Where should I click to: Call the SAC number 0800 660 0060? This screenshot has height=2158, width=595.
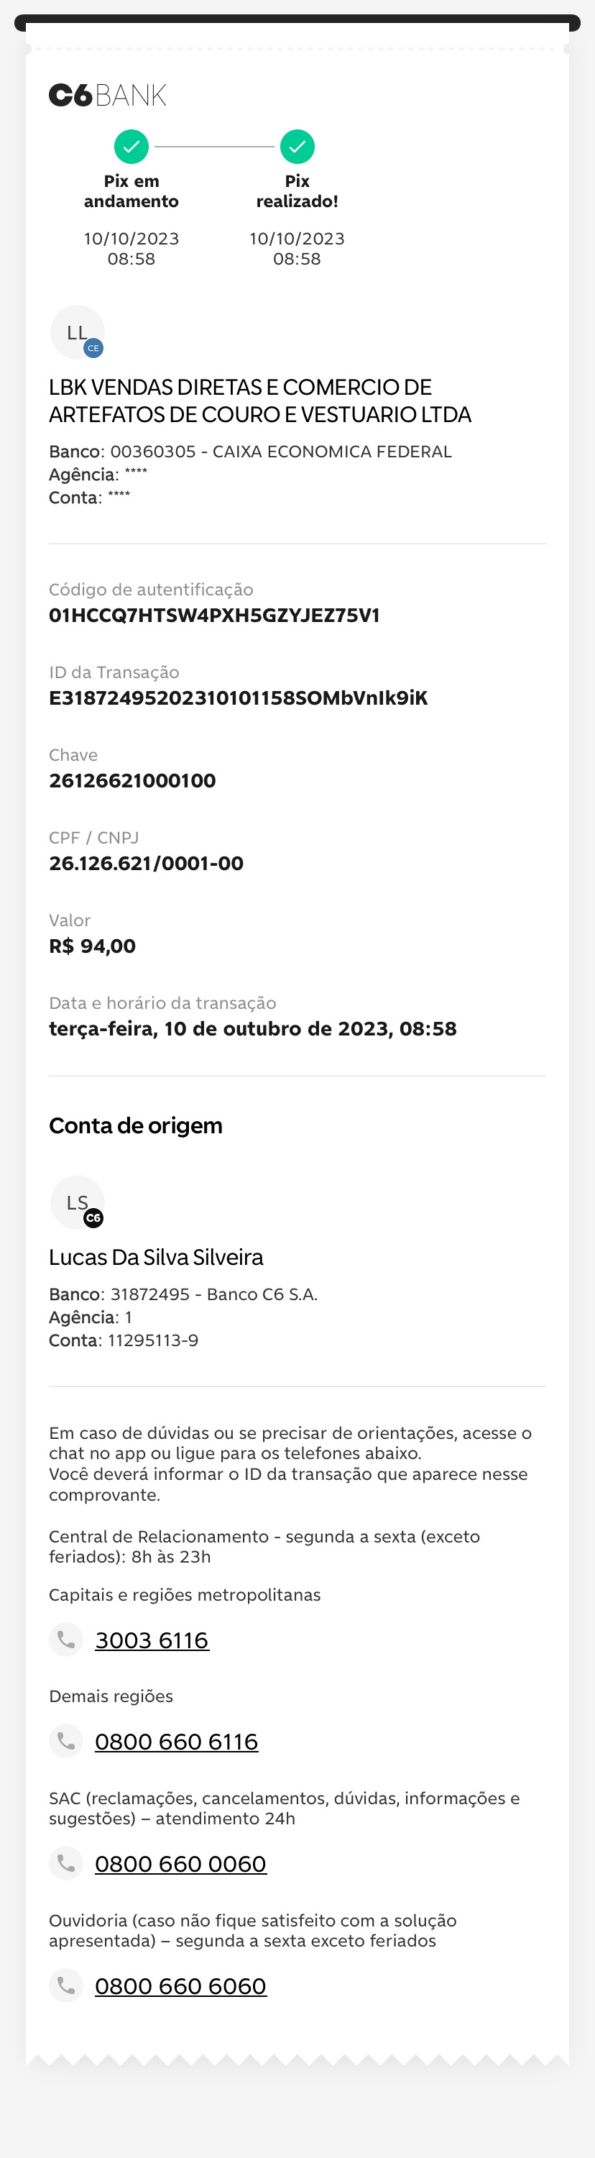pyautogui.click(x=181, y=1864)
